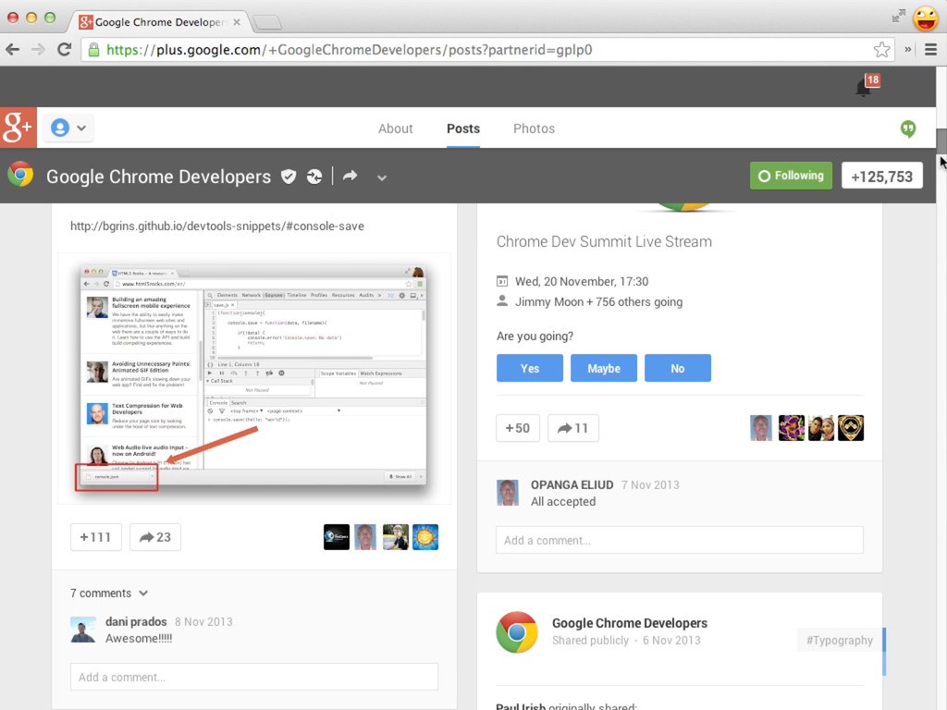This screenshot has height=710, width=947.
Task: Reload the page using the refresh icon
Action: (64, 50)
